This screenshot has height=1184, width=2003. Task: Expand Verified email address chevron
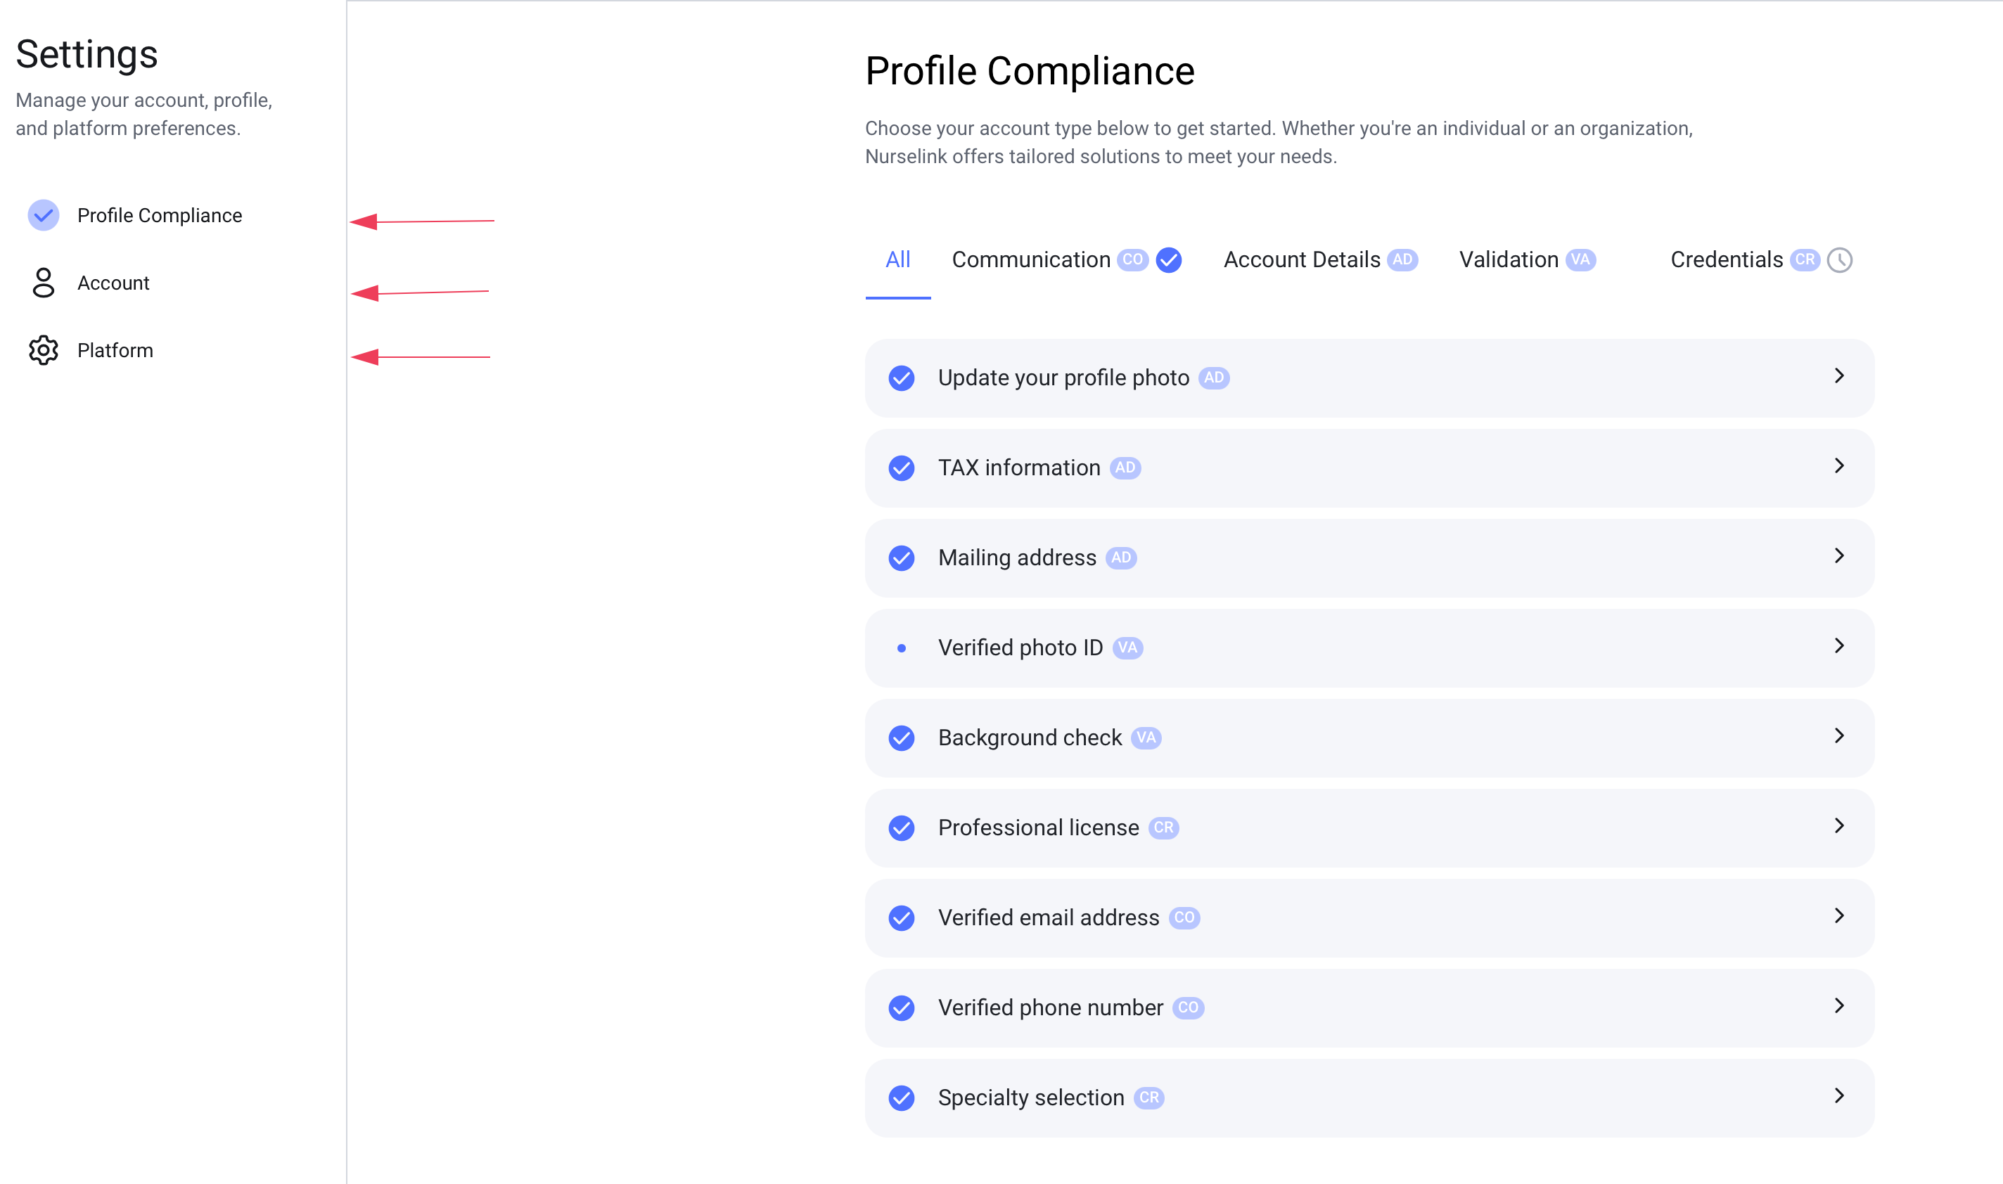click(1839, 917)
